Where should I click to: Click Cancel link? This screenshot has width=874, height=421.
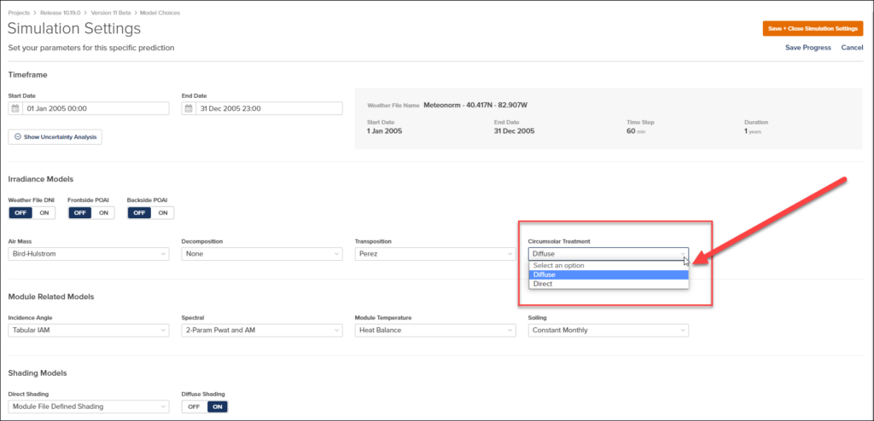pos(853,48)
